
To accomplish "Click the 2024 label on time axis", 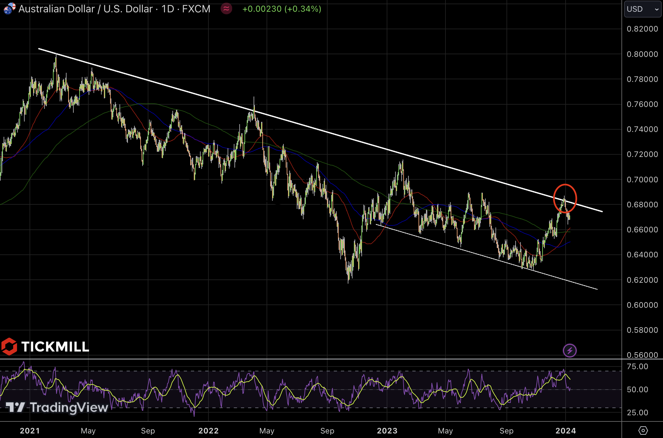I will point(566,431).
